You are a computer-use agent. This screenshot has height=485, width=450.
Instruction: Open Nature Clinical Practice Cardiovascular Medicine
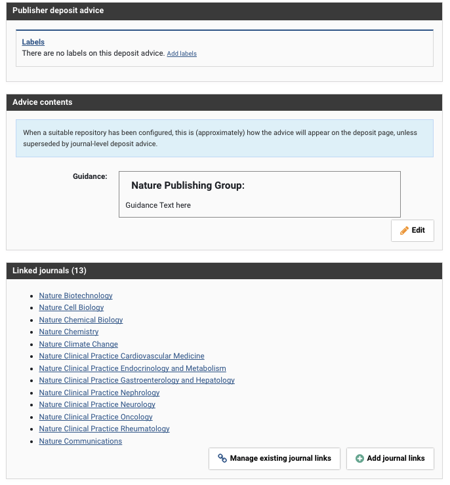pyautogui.click(x=121, y=356)
